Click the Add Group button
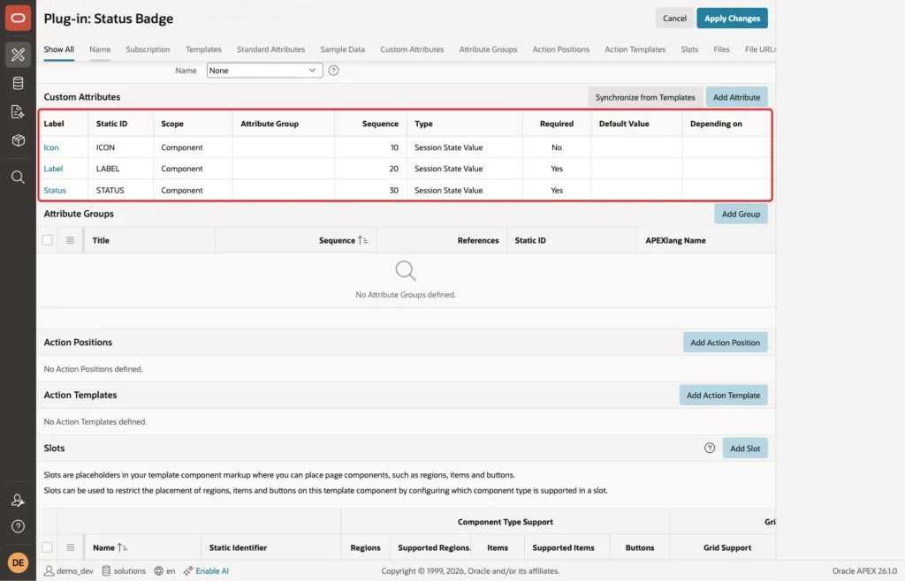Screen dimensions: 905x581 741,214
